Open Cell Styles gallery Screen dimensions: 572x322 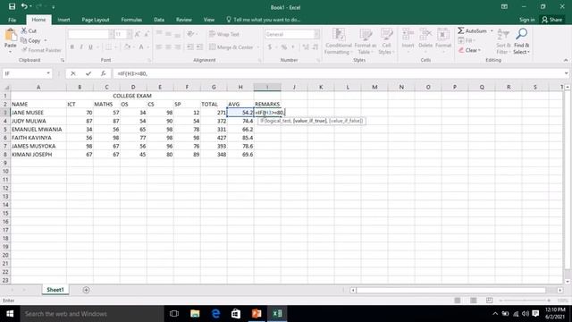[386, 41]
